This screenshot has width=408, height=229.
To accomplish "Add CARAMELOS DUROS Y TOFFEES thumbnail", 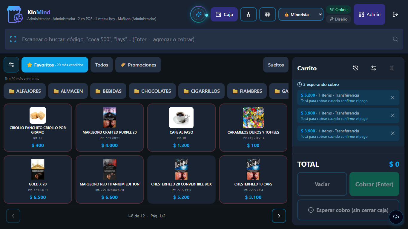I will pyautogui.click(x=253, y=117).
